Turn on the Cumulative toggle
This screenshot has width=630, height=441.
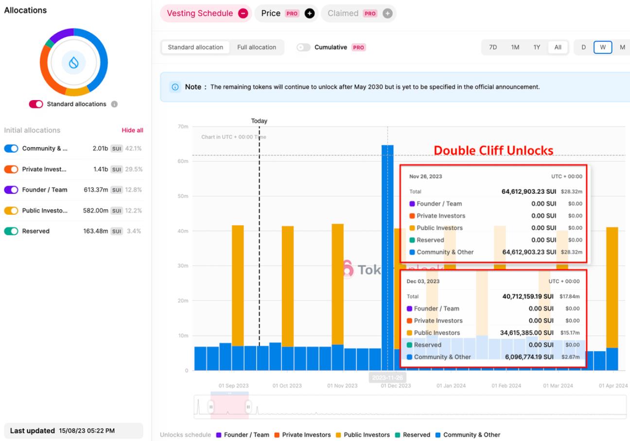(x=303, y=47)
